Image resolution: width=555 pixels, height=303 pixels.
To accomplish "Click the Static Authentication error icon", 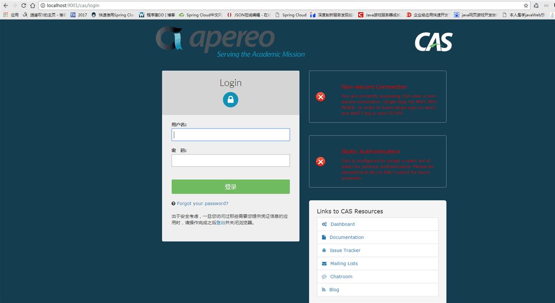I will pos(321,162).
